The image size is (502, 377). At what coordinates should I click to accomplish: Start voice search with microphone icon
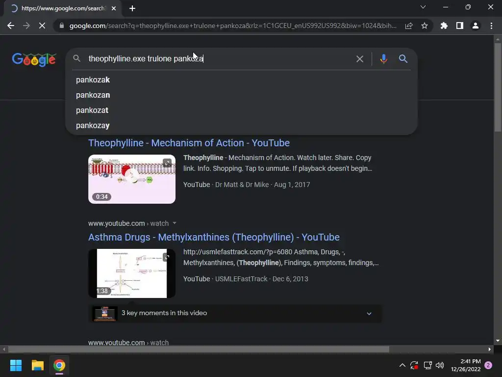click(383, 59)
